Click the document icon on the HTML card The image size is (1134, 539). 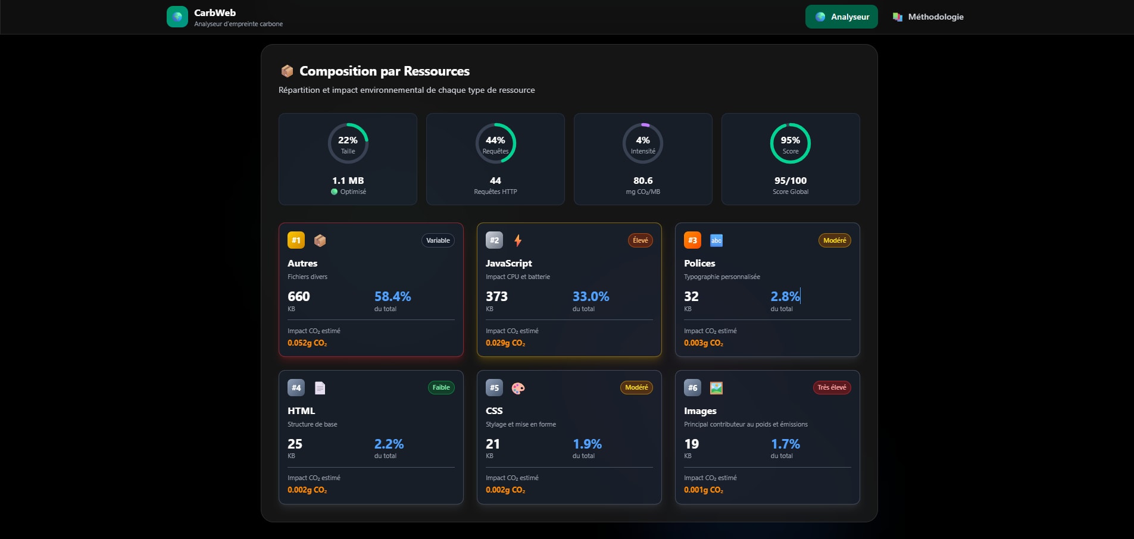coord(320,388)
